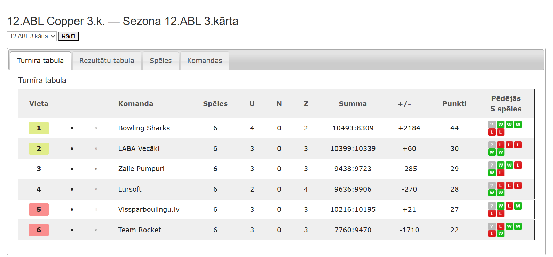The image size is (553, 257).
Task: Select the Zaļie Pumpuri team name
Action: pos(141,169)
